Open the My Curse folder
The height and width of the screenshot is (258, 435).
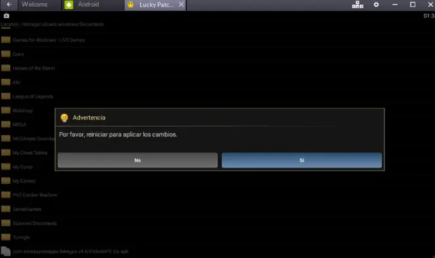(x=17, y=167)
